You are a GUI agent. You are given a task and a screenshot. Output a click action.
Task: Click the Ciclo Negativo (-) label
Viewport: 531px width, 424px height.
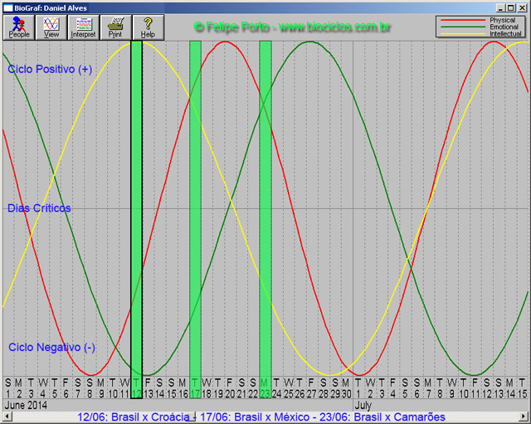coord(51,348)
